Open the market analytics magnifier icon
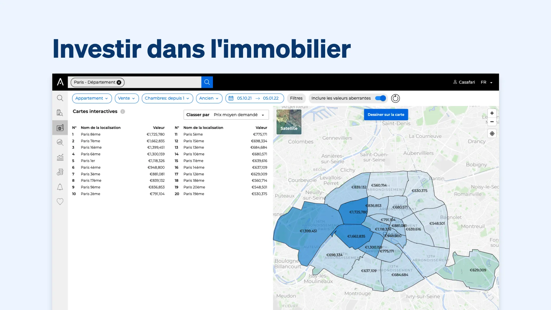 coord(60,142)
